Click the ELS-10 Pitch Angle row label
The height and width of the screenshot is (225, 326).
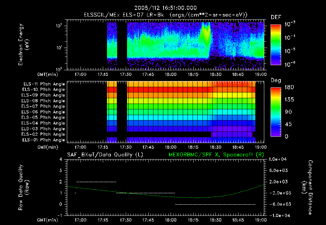[x=44, y=90]
